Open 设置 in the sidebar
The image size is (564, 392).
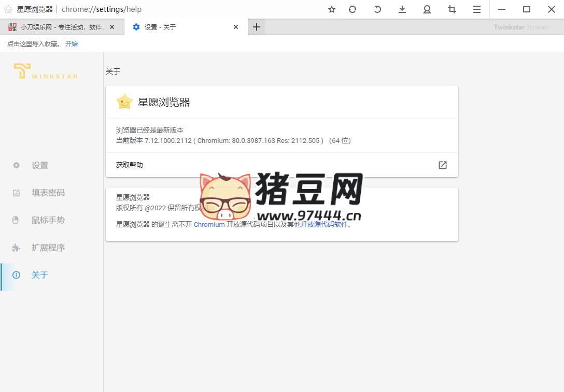pos(39,165)
